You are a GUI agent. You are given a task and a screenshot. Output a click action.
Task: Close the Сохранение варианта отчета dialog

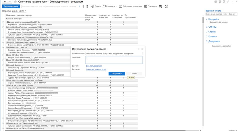142,49
